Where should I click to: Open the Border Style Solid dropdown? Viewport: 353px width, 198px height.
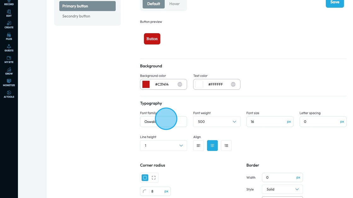pyautogui.click(x=282, y=189)
